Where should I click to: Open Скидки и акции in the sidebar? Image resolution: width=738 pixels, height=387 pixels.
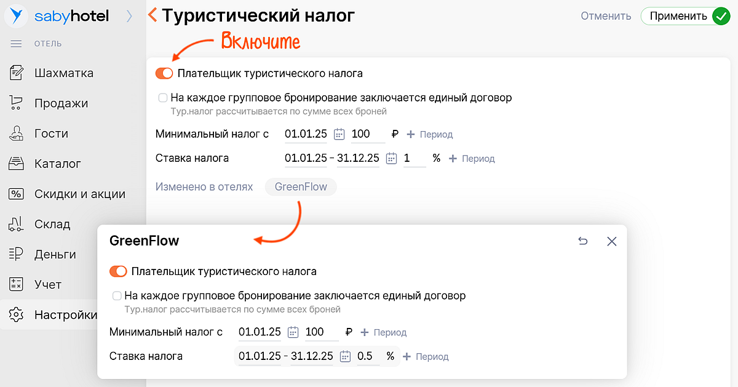(79, 194)
